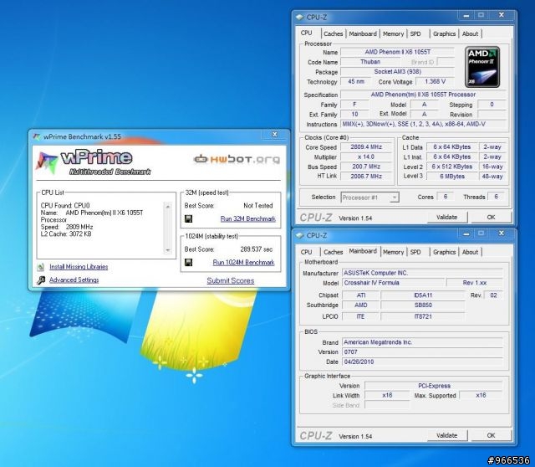535x467 pixels.
Task: Click the 1024M best score 289.537 sec
Action: (x=257, y=249)
